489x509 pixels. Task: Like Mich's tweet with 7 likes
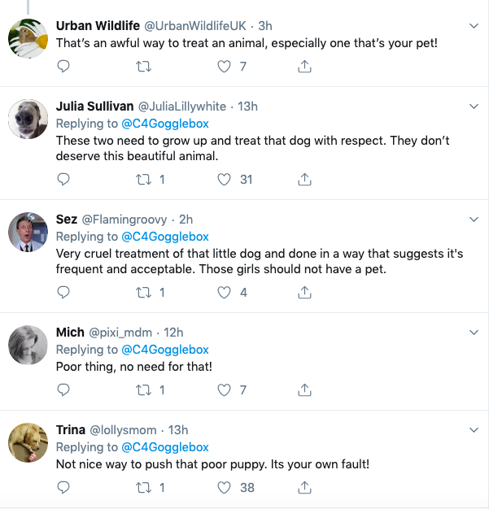225,390
